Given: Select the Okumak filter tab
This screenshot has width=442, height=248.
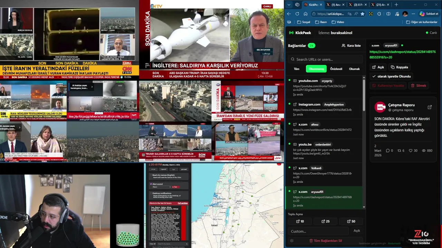Looking at the screenshot, I should coord(354,69).
